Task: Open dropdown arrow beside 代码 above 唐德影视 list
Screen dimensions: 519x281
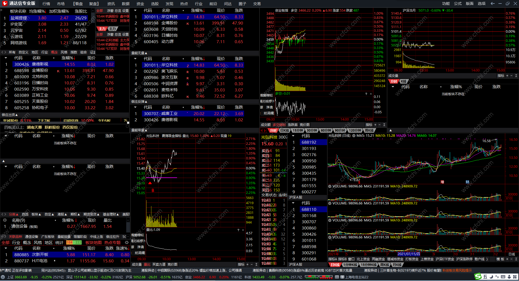Action: (6, 58)
